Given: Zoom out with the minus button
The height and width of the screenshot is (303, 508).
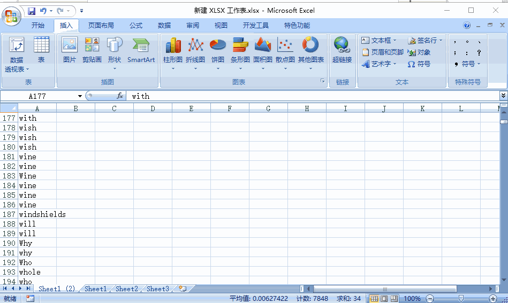Looking at the screenshot, I should pos(430,299).
